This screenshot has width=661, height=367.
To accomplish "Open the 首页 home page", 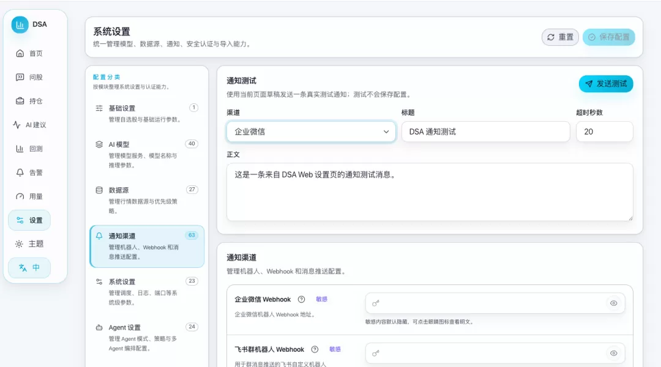I will pyautogui.click(x=29, y=53).
